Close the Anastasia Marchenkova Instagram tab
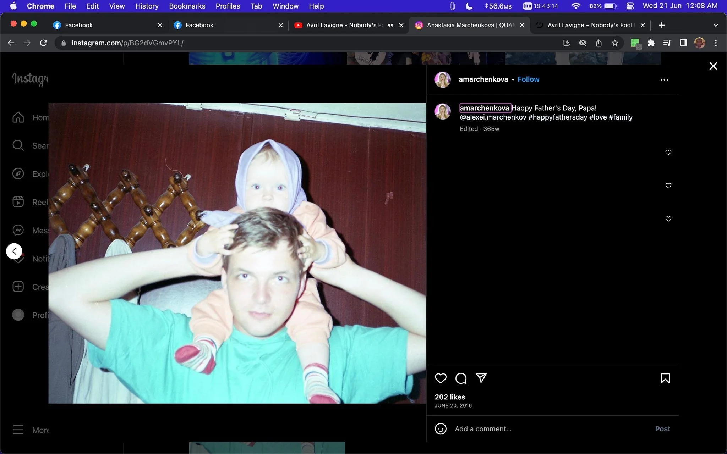 pyautogui.click(x=522, y=25)
